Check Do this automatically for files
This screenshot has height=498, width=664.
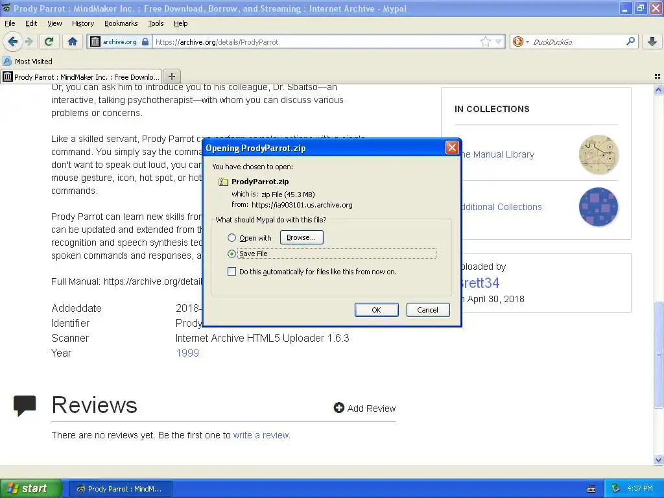click(231, 272)
